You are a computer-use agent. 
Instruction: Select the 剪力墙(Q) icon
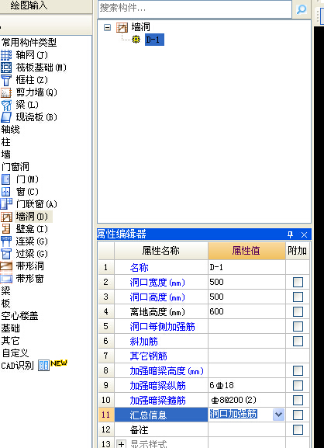6,92
